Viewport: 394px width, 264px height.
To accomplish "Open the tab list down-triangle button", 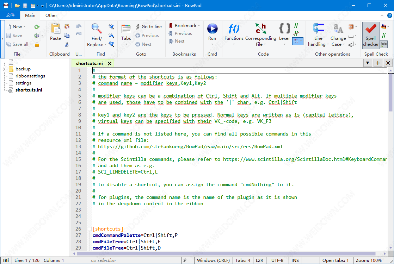I will 368,63.
